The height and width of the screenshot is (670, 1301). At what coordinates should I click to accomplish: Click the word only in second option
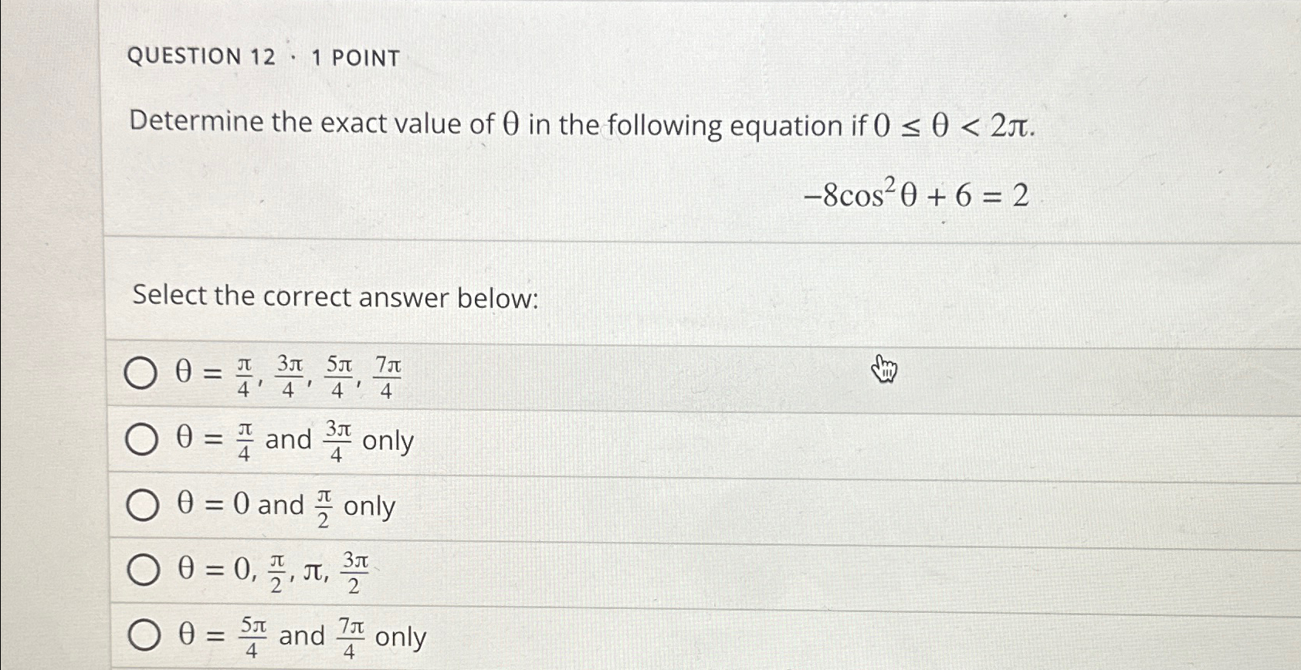(390, 441)
